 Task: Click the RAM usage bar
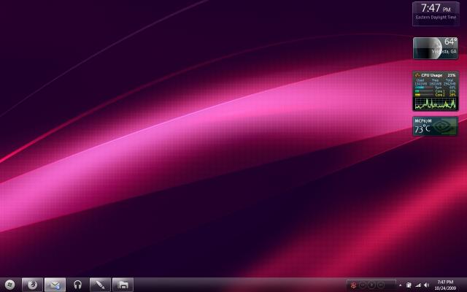coord(424,88)
